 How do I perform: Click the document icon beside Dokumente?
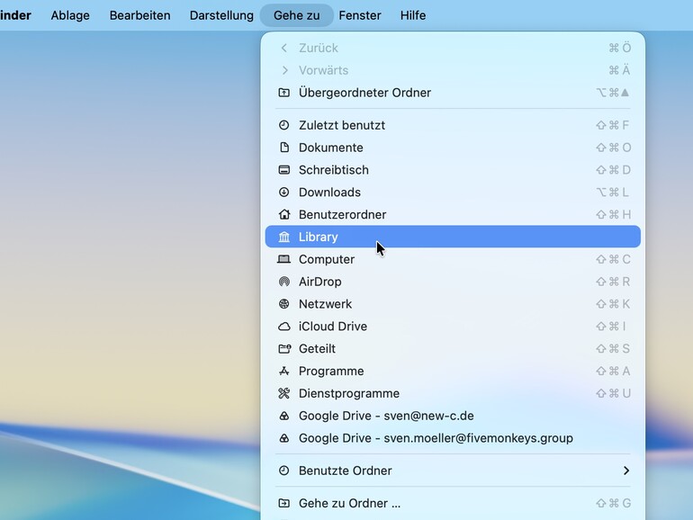click(284, 148)
